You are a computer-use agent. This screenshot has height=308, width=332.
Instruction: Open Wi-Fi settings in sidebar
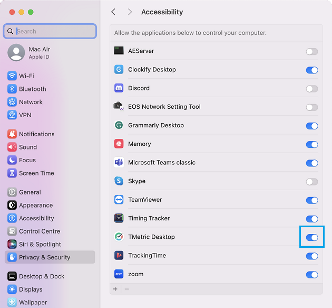[x=50, y=76]
